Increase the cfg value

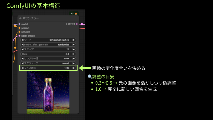coord(73,54)
